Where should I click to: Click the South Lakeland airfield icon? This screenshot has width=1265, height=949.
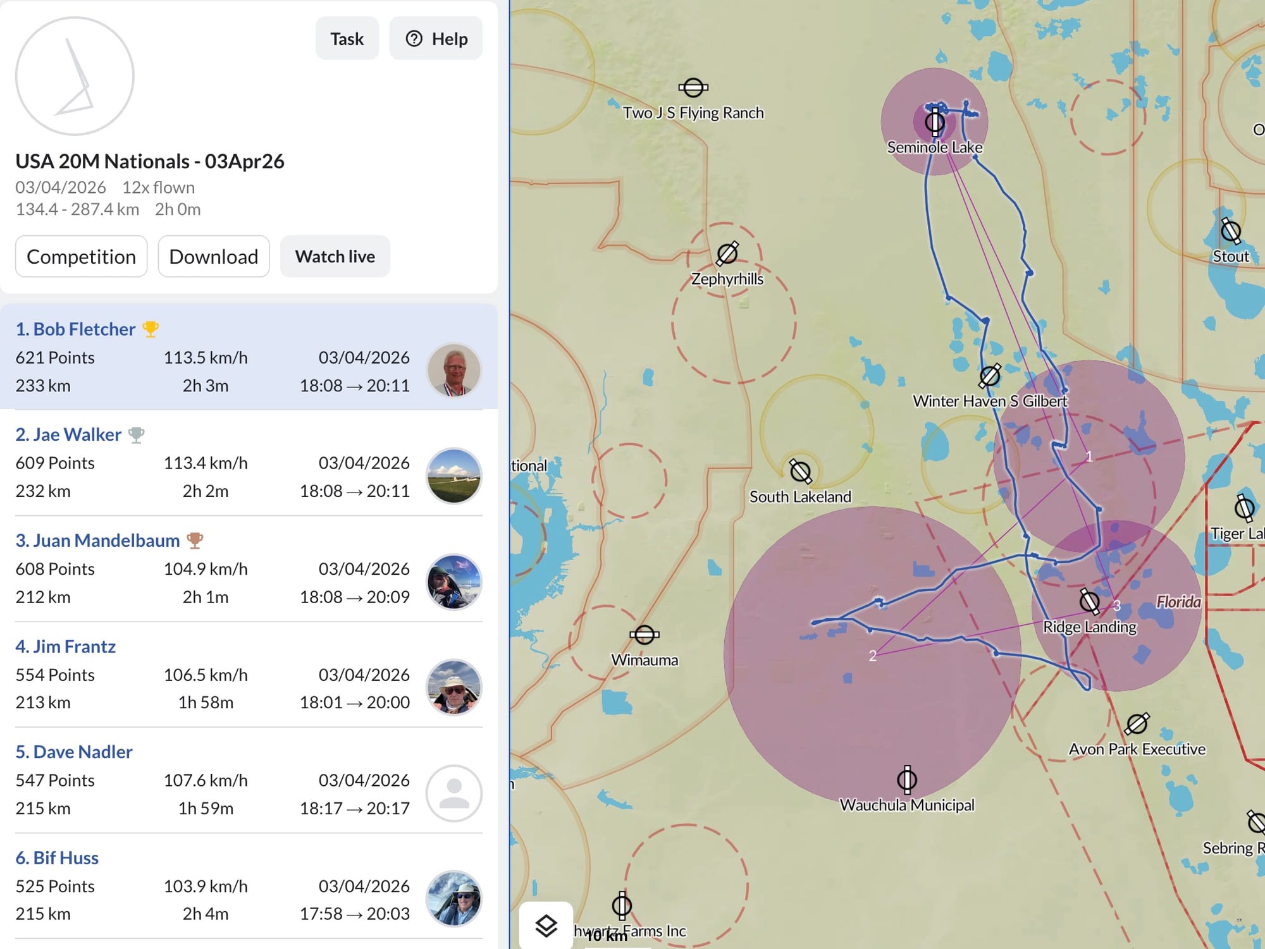(x=800, y=471)
